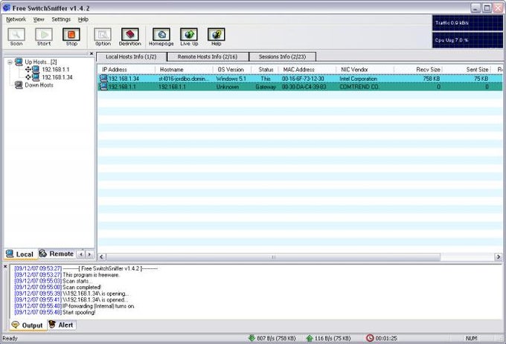Select the 192.168.1.1 gateway row in table

click(x=300, y=87)
